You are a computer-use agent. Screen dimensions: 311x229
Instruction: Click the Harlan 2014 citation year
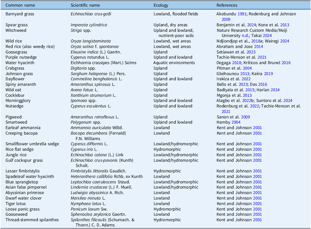pyautogui.click(x=275, y=90)
